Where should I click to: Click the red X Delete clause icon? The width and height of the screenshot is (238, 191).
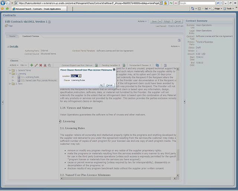41,65
